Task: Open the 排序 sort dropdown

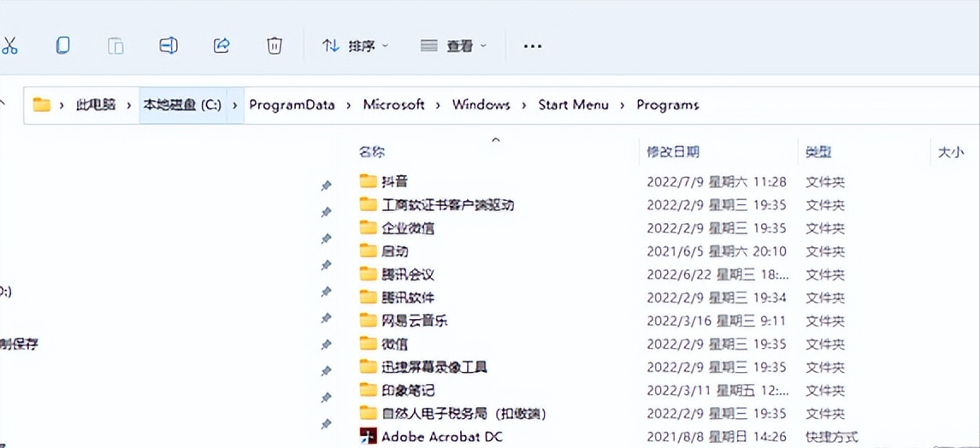Action: point(355,45)
